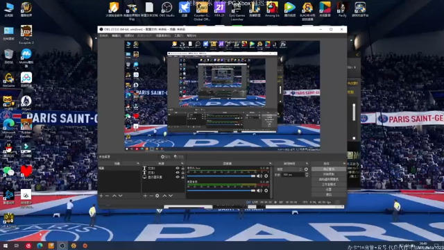Open Epic Games Launcher desktop icon
444x250 pixels.
(x=237, y=11)
